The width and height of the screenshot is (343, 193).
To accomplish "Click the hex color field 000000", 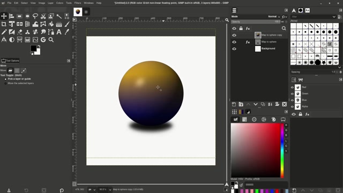I will [x=266, y=184].
